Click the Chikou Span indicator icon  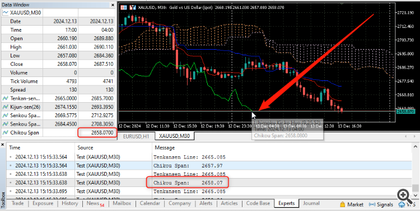click(x=6, y=132)
